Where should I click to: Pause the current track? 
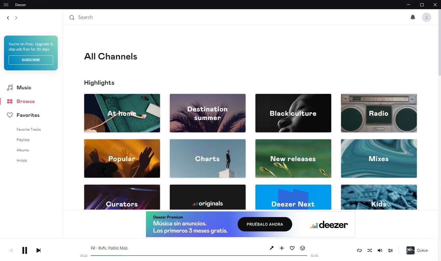(25, 250)
